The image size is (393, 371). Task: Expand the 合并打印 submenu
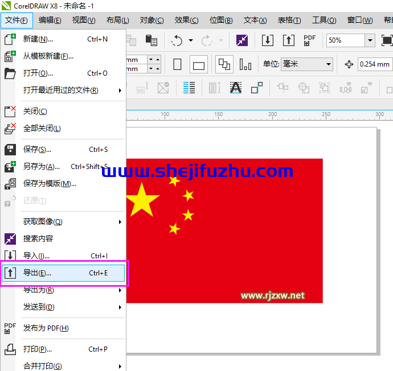click(120, 366)
